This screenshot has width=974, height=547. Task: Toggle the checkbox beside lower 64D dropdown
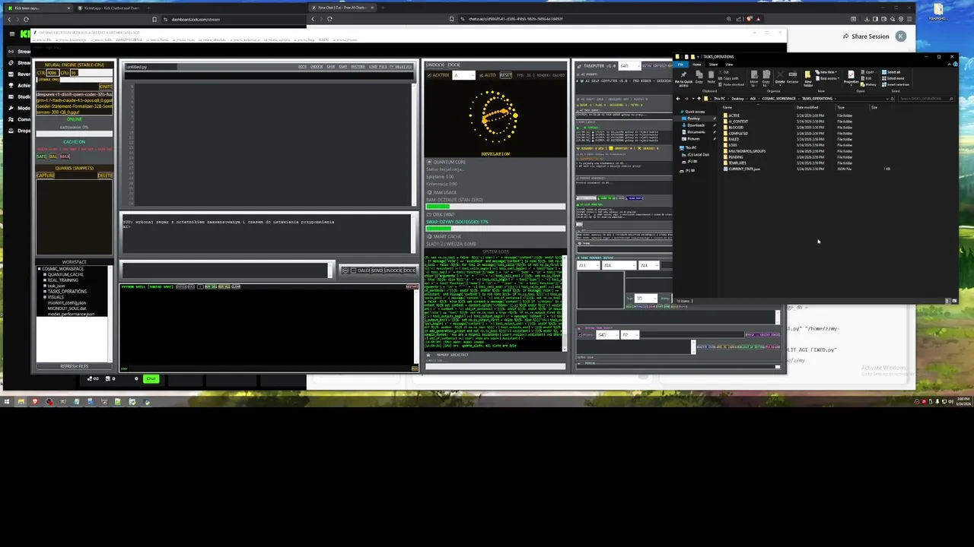tap(580, 334)
